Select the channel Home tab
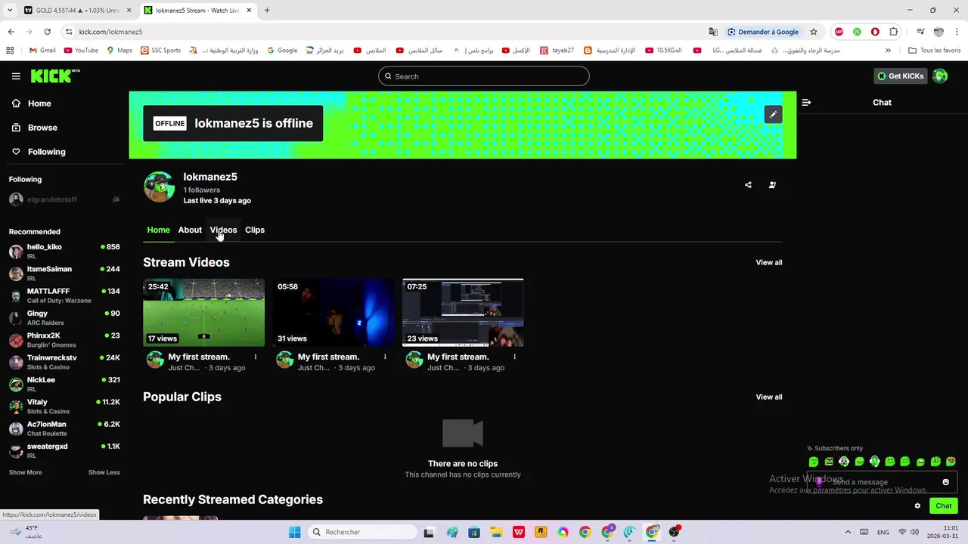 coord(159,230)
